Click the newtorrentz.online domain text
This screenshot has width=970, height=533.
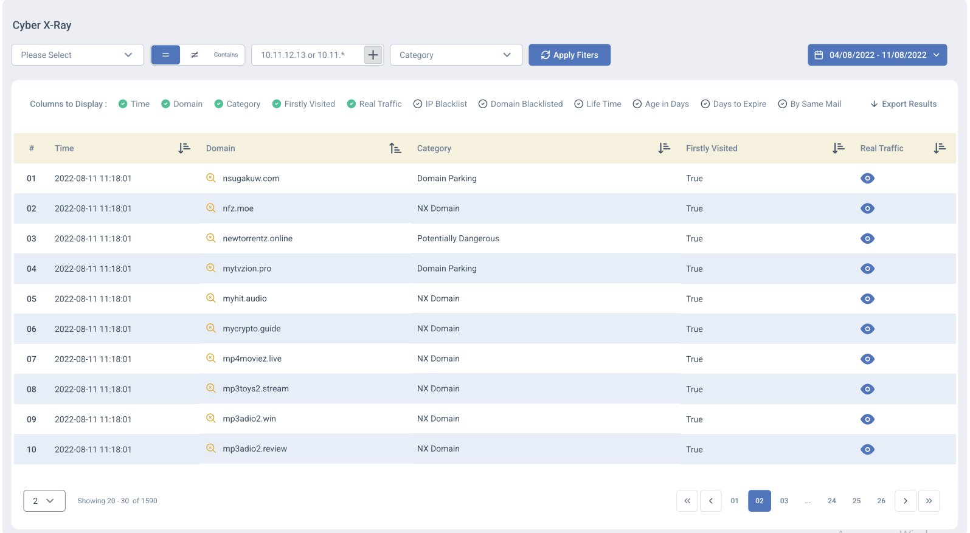(x=258, y=238)
